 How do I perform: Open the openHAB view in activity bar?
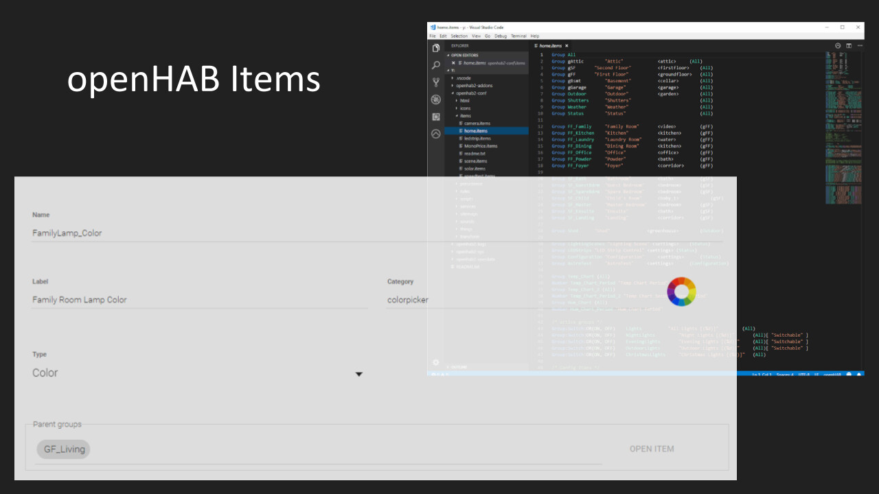pos(435,134)
